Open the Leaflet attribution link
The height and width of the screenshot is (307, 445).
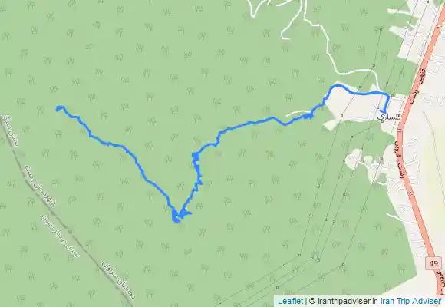point(290,301)
